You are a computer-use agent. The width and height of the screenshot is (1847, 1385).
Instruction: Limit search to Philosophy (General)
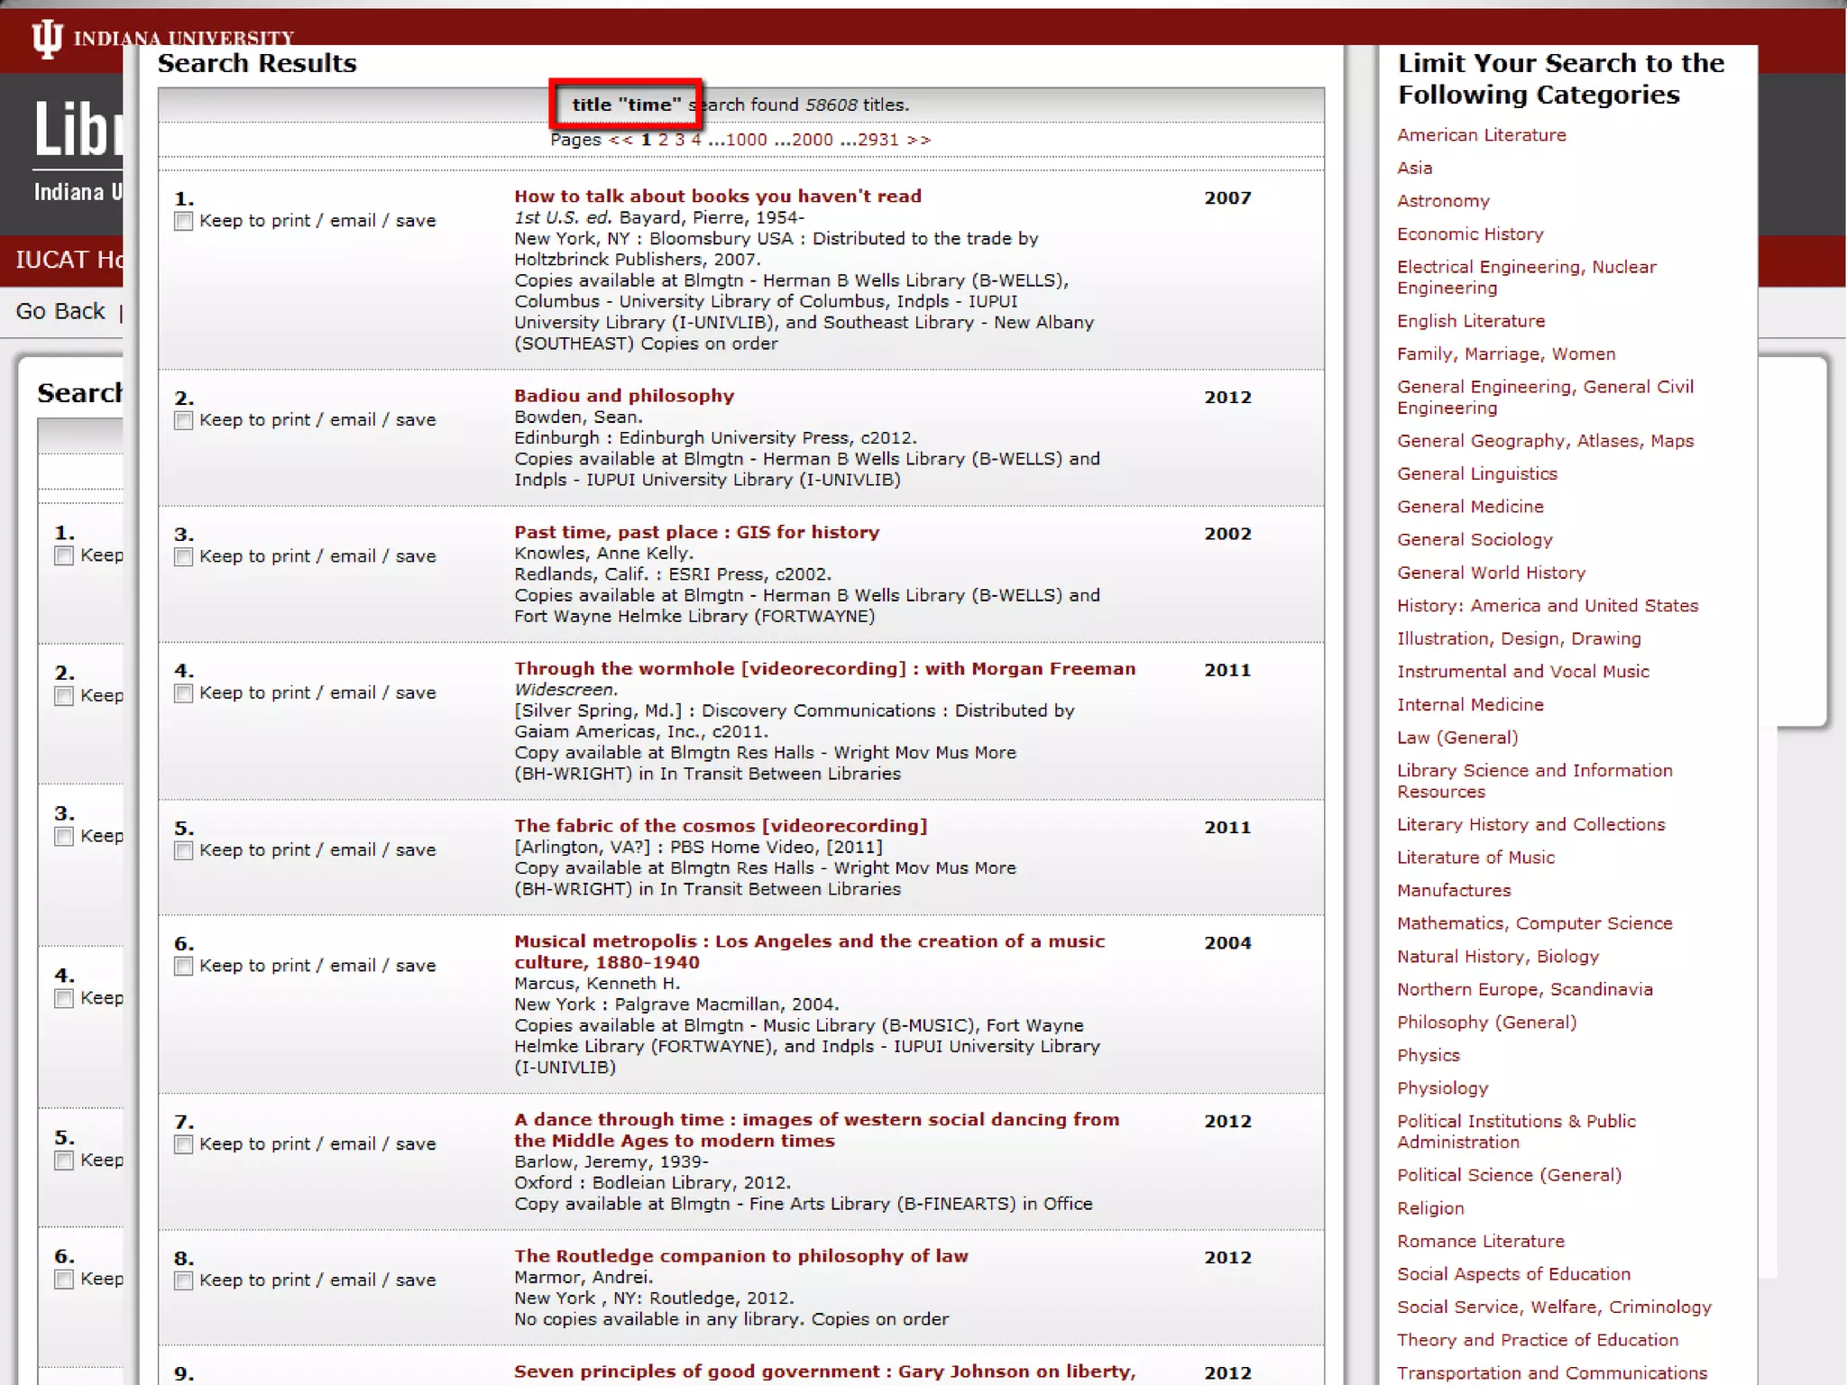click(x=1487, y=1023)
